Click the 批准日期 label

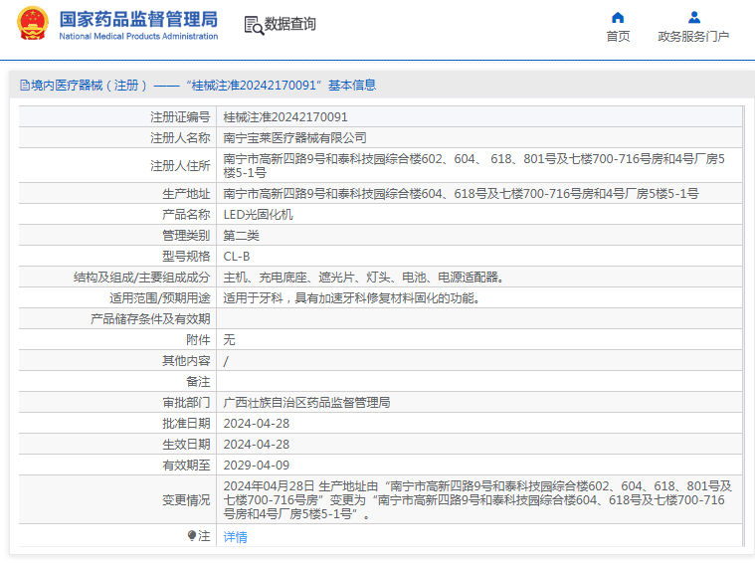tap(186, 424)
